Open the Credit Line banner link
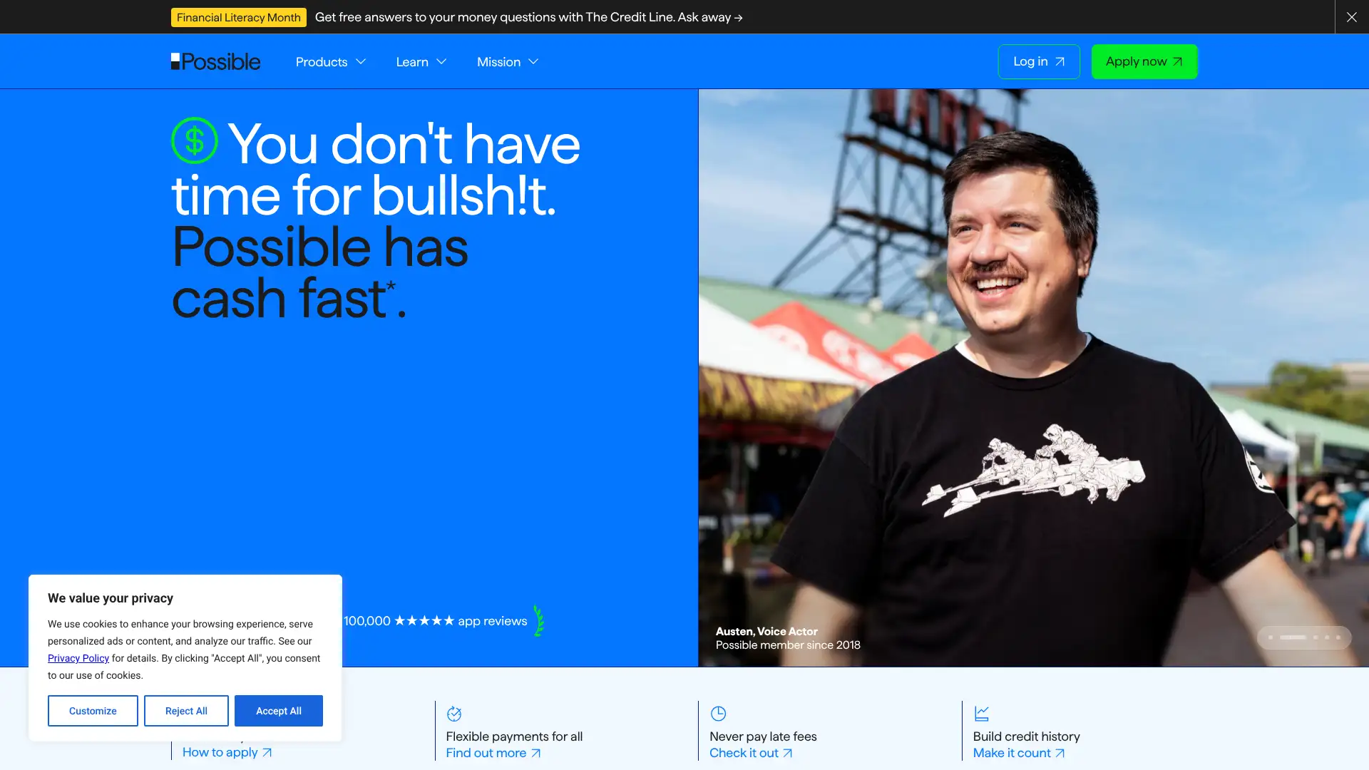The image size is (1369, 770). pyautogui.click(x=529, y=17)
